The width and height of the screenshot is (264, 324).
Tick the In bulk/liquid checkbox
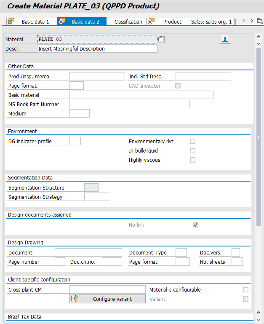pyautogui.click(x=192, y=151)
